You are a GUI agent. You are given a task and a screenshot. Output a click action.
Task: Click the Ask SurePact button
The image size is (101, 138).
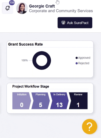75,23
